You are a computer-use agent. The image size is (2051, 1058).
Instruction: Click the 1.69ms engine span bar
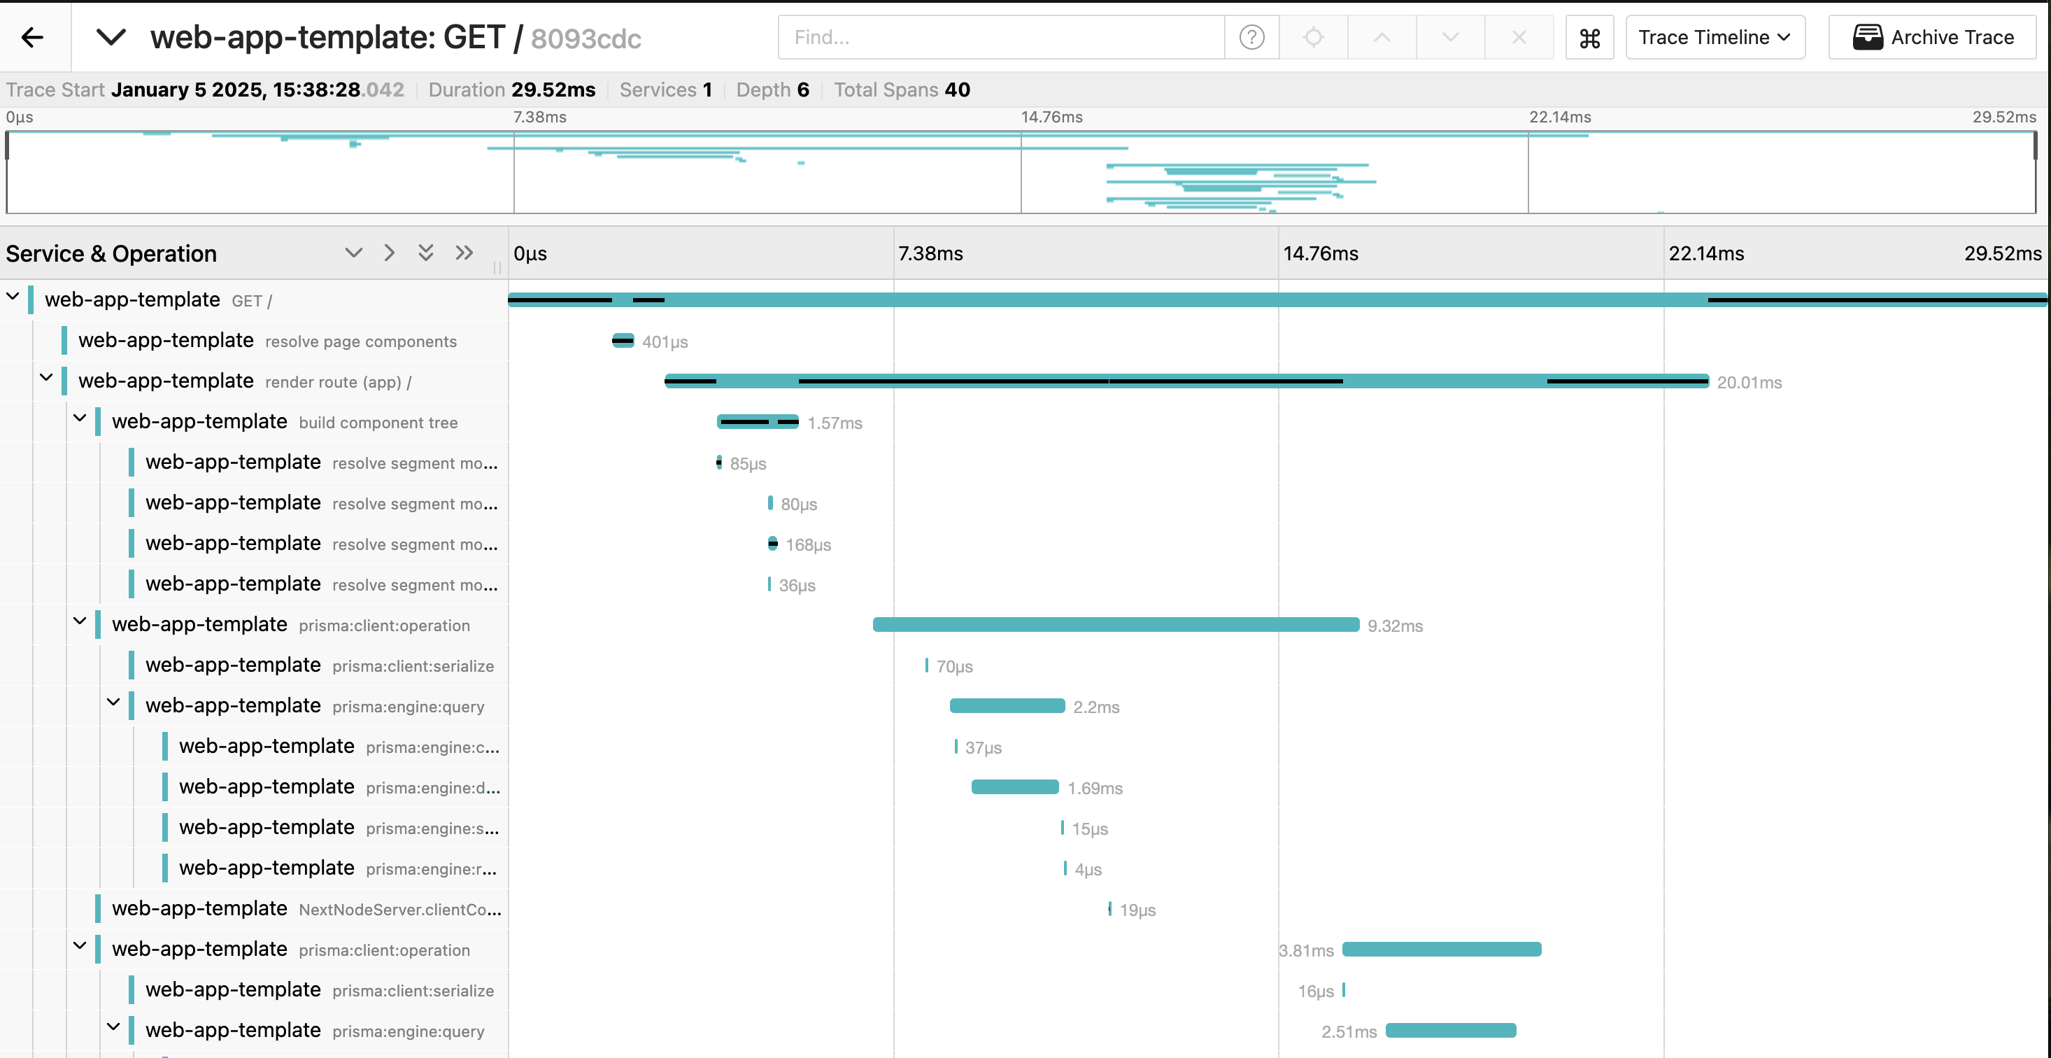pos(1015,787)
